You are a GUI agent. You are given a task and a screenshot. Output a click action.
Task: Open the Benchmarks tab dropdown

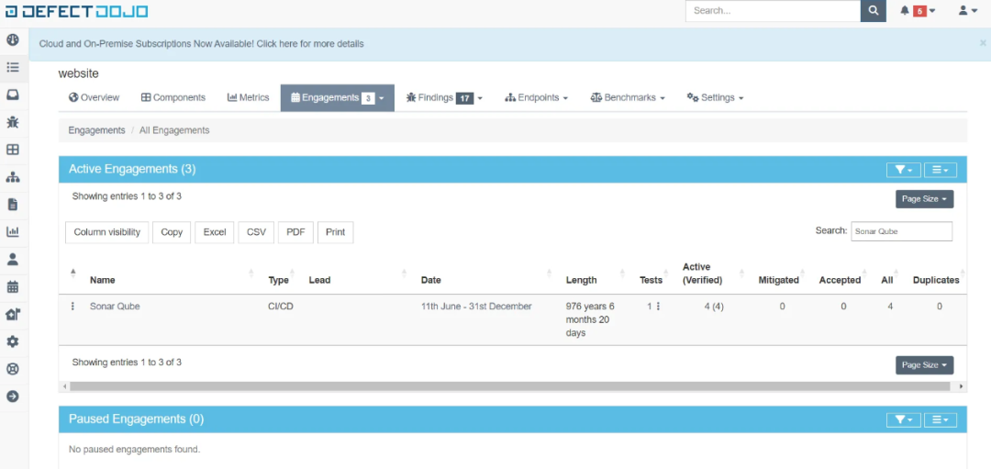(628, 98)
